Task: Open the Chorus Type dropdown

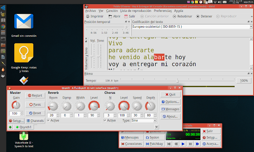Action: (x=144, y=120)
